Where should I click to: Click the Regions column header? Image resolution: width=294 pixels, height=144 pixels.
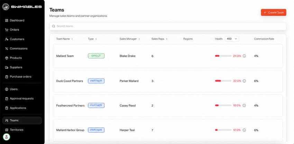(x=188, y=39)
